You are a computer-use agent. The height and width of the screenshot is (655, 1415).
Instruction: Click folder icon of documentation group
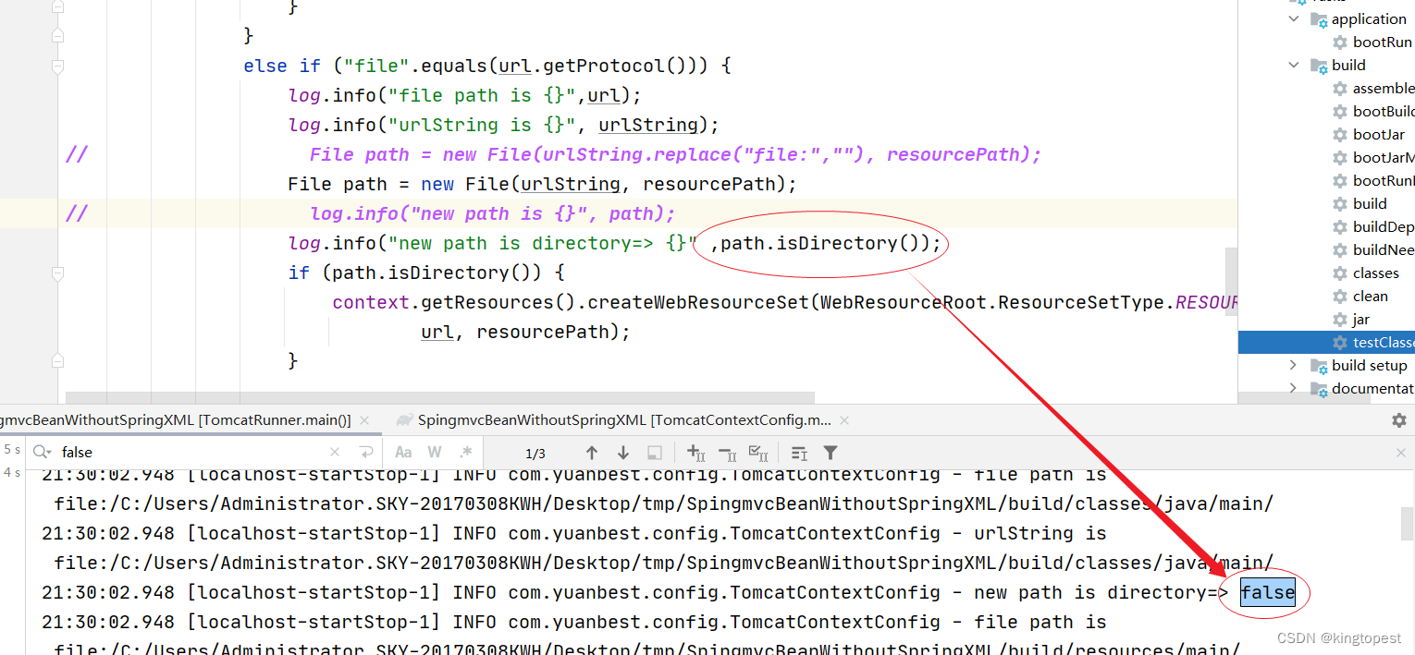(x=1319, y=389)
